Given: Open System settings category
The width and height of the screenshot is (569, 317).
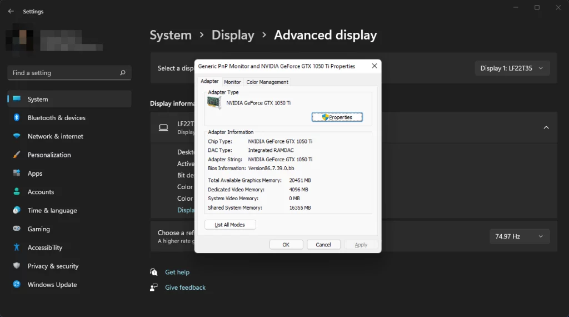Looking at the screenshot, I should point(69,99).
